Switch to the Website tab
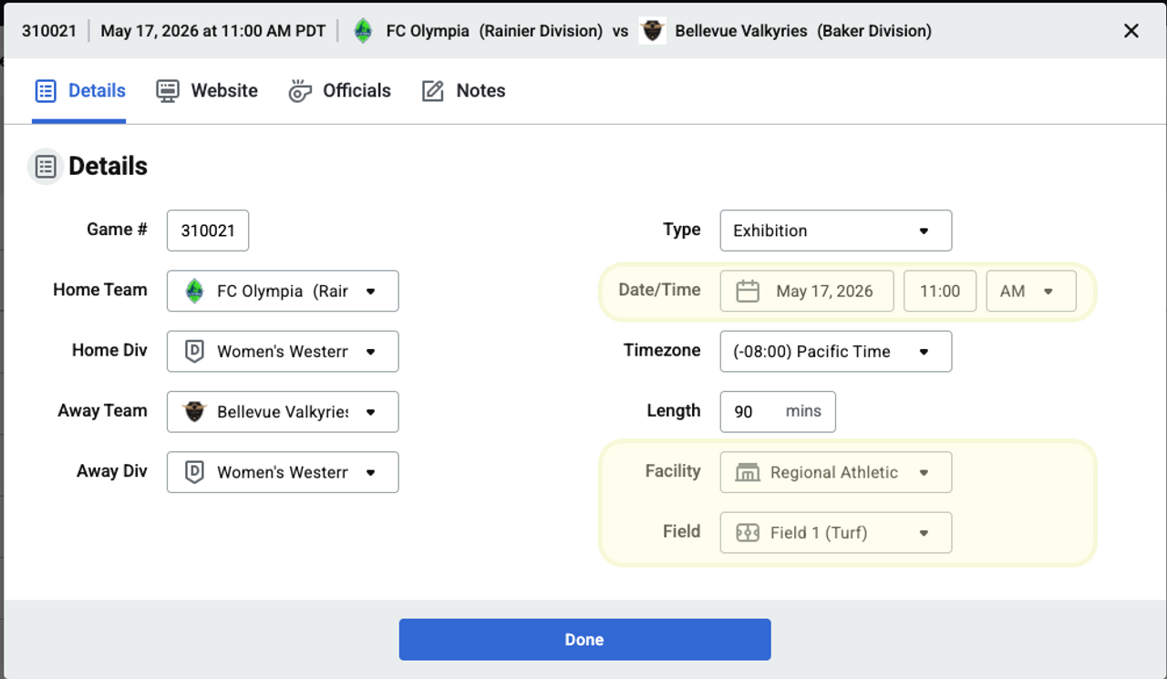This screenshot has height=679, width=1167. 207,91
